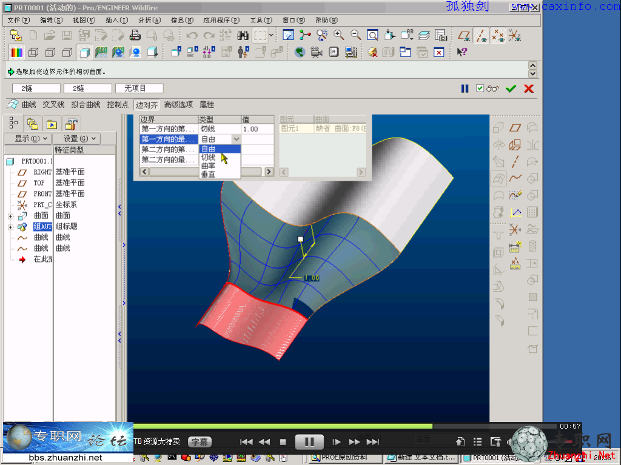Switch to 新建 文本文档 taskbar window
This screenshot has width=621, height=465.
tap(421, 458)
